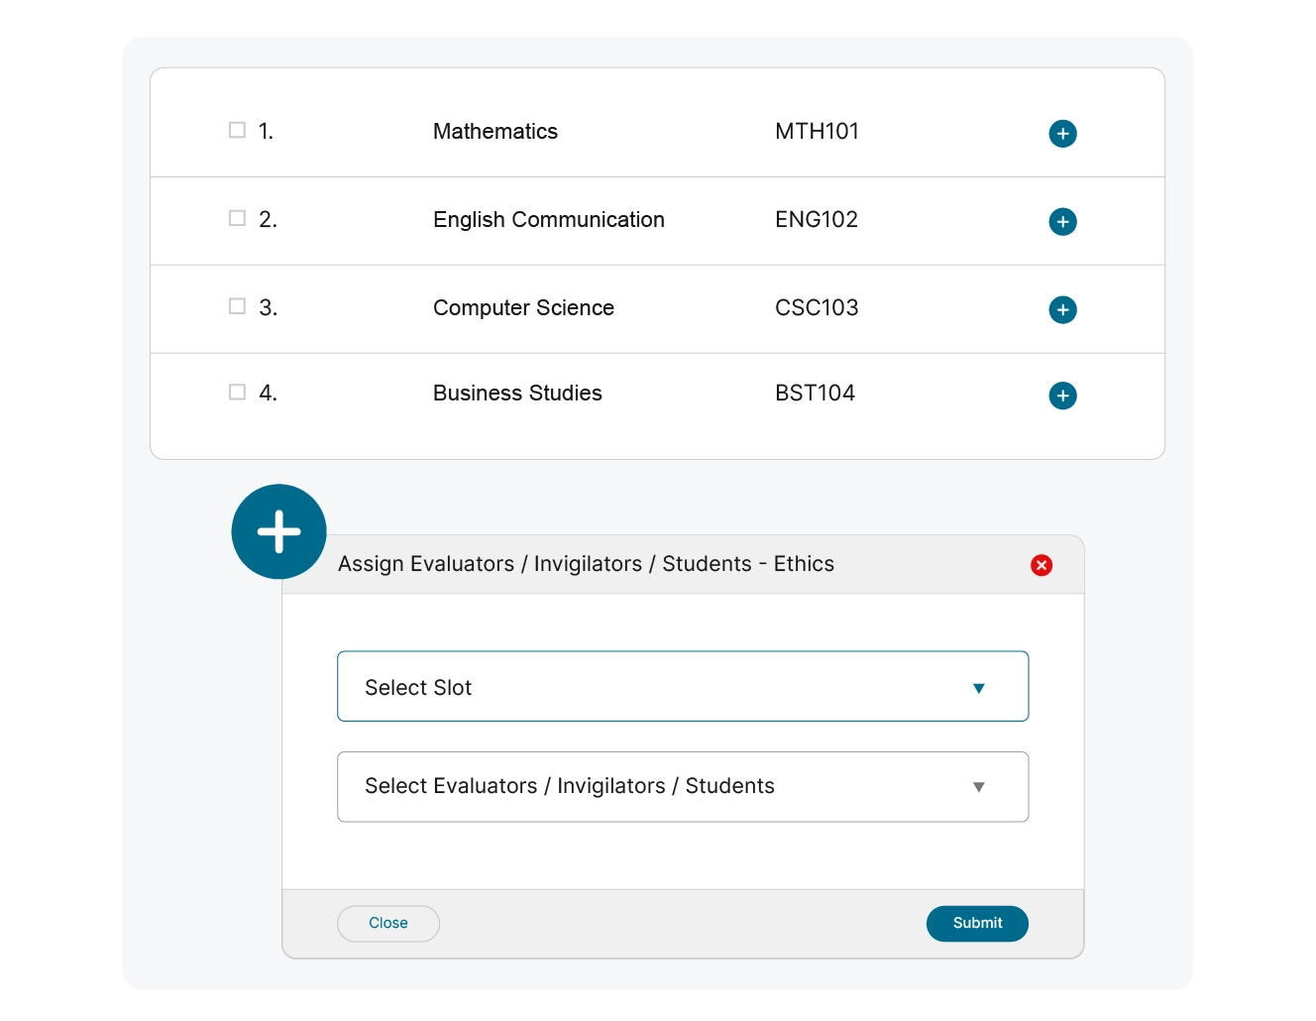Expand Select Evaluators / Invigilators / Students dropdown
1316x1021 pixels.
coord(682,787)
